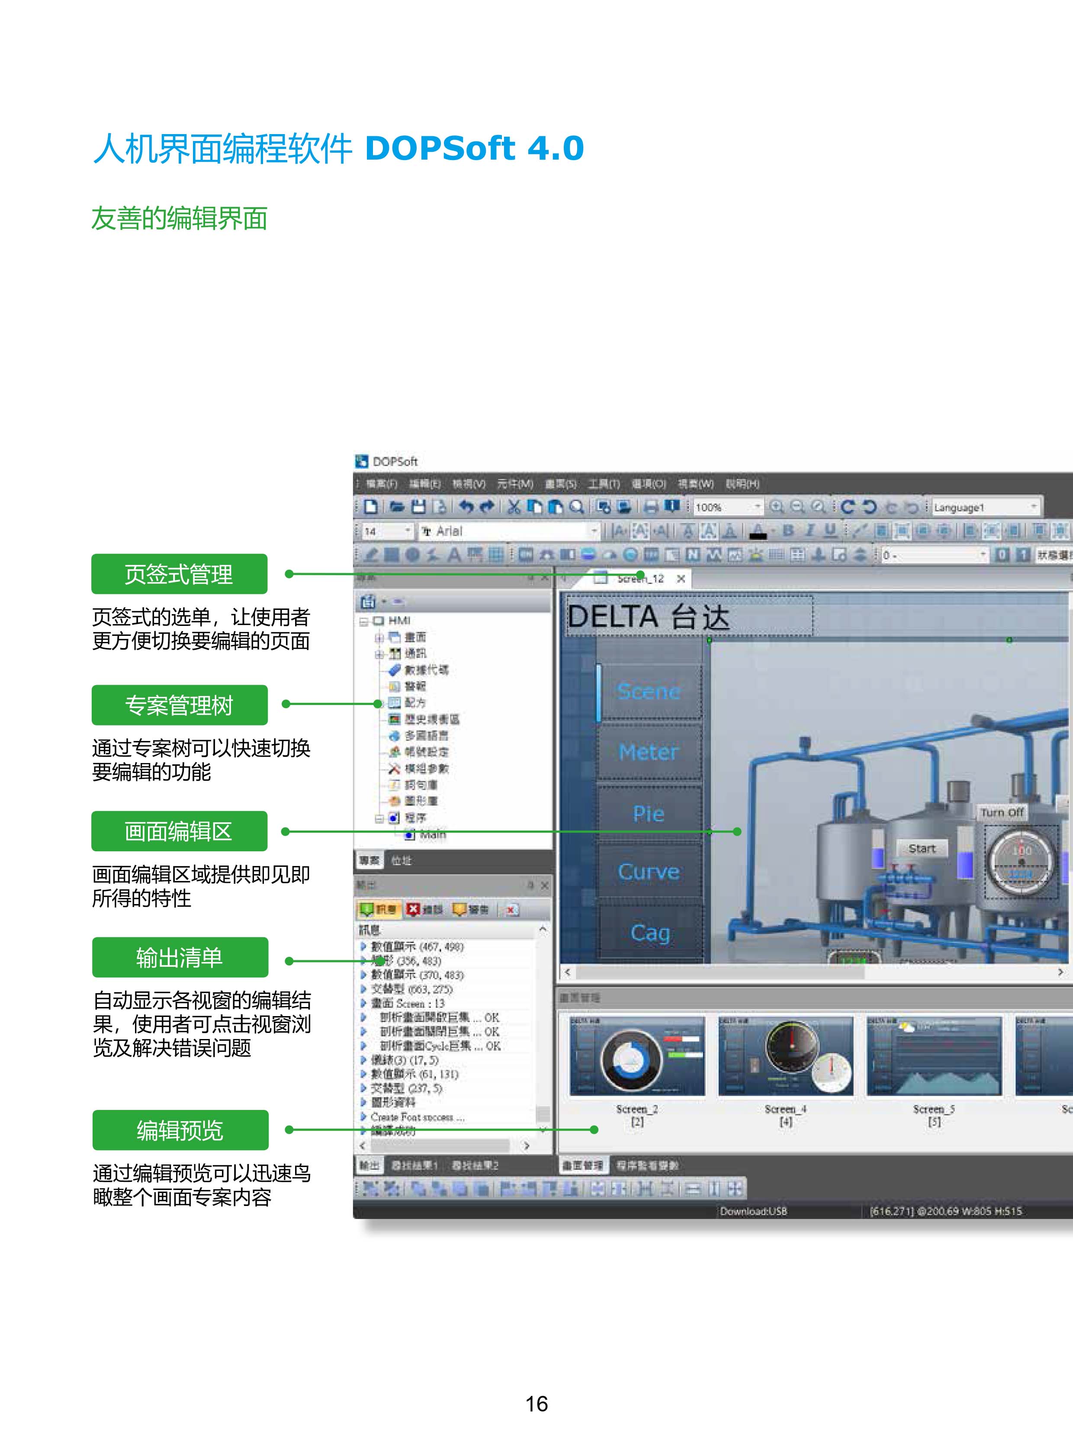Click the Print toolbar icon

[651, 507]
